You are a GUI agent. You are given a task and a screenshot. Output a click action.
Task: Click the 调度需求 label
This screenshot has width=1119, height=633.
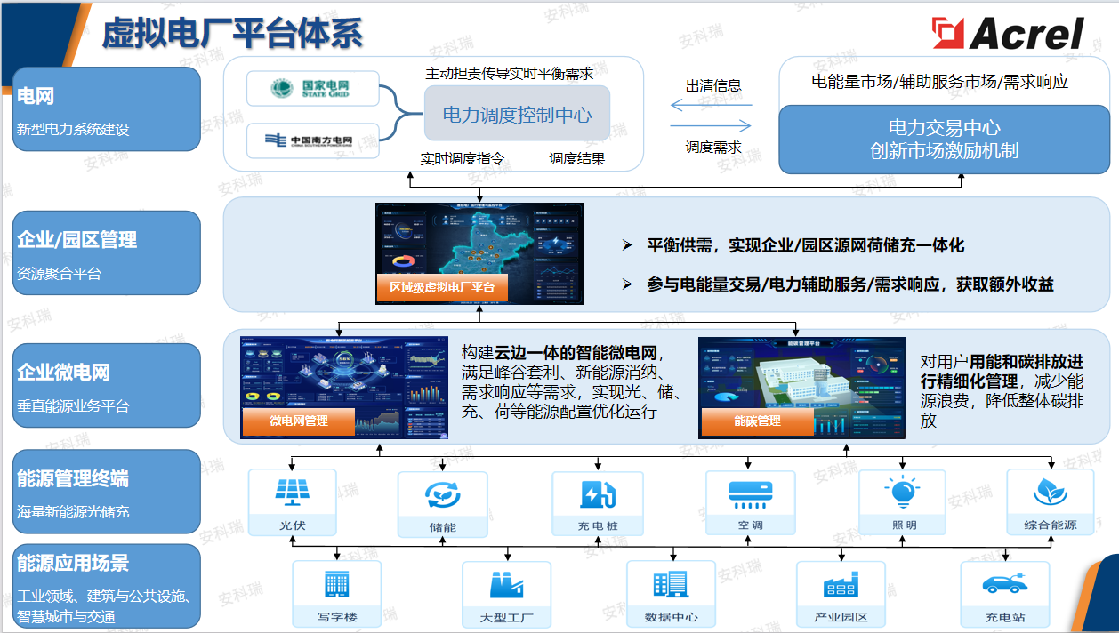point(713,148)
